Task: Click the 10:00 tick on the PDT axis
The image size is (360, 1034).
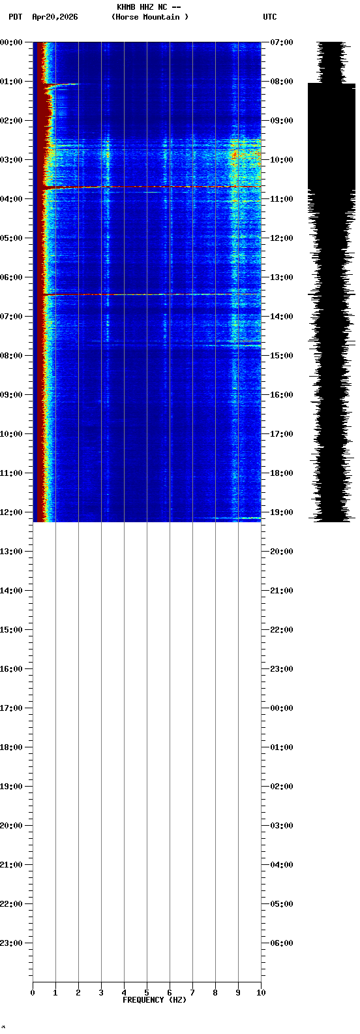Action: pyautogui.click(x=12, y=434)
